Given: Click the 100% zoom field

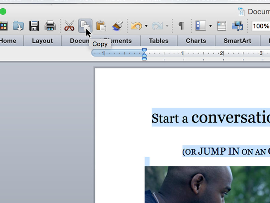Looking at the screenshot, I should coord(261,26).
